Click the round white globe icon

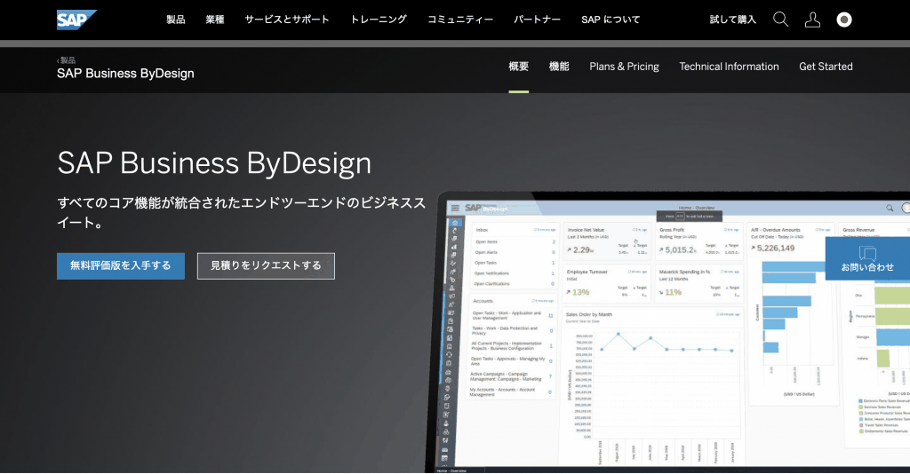tap(844, 20)
